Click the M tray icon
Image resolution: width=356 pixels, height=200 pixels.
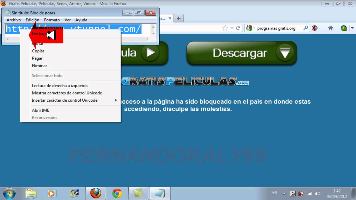click(292, 194)
